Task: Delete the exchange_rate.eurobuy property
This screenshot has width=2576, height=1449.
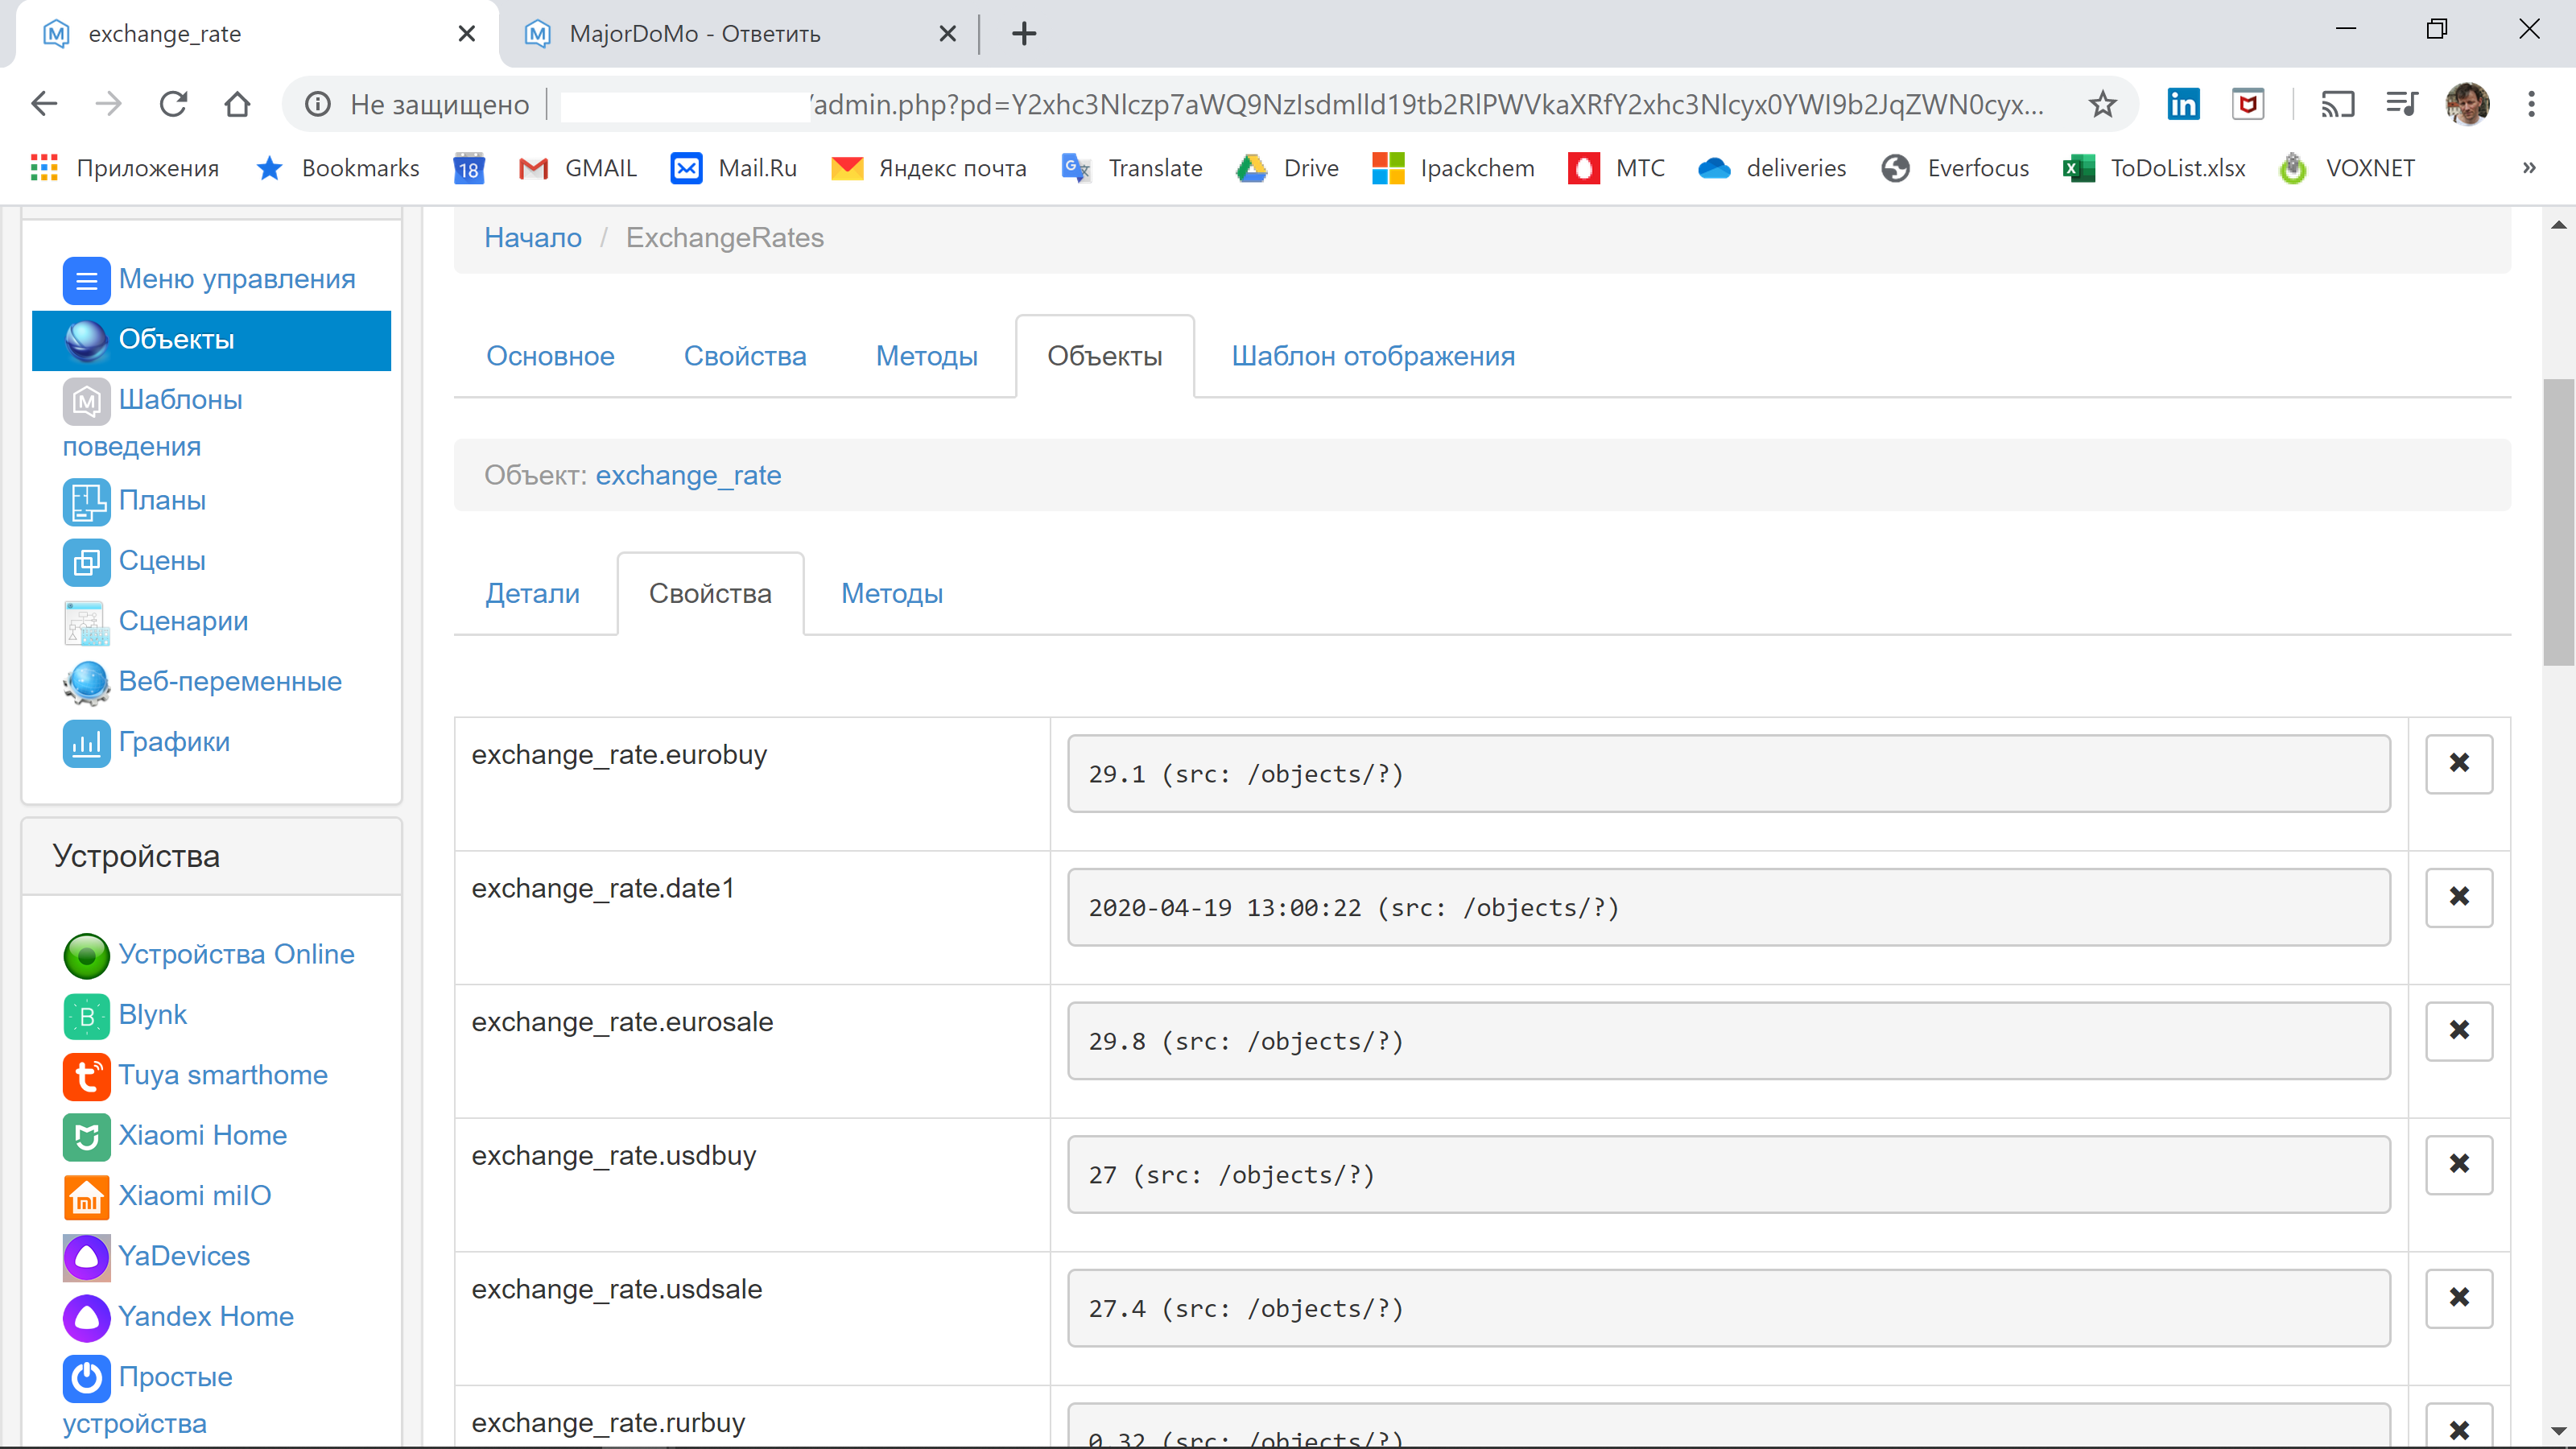Action: pos(2460,764)
